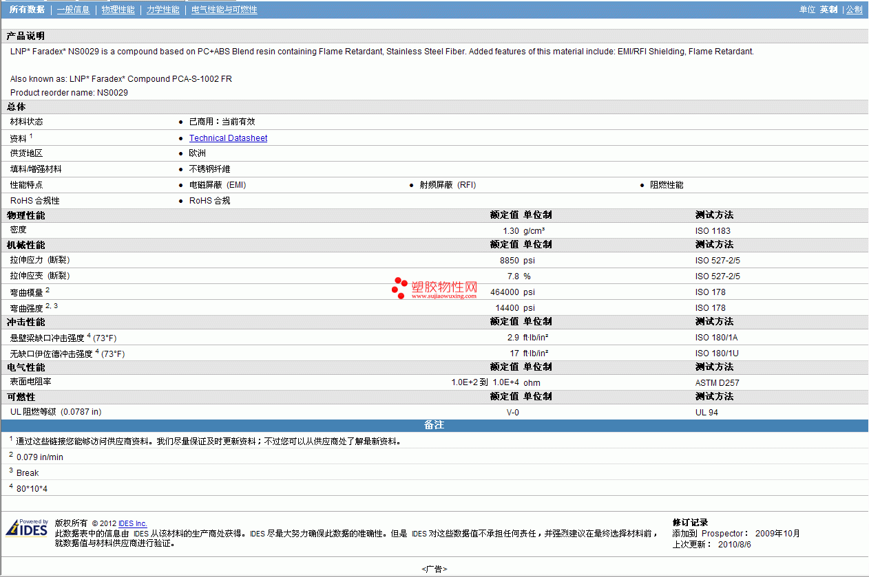The image size is (869, 577).
Task: Click the 产品说明 section header
Action: (x=25, y=36)
